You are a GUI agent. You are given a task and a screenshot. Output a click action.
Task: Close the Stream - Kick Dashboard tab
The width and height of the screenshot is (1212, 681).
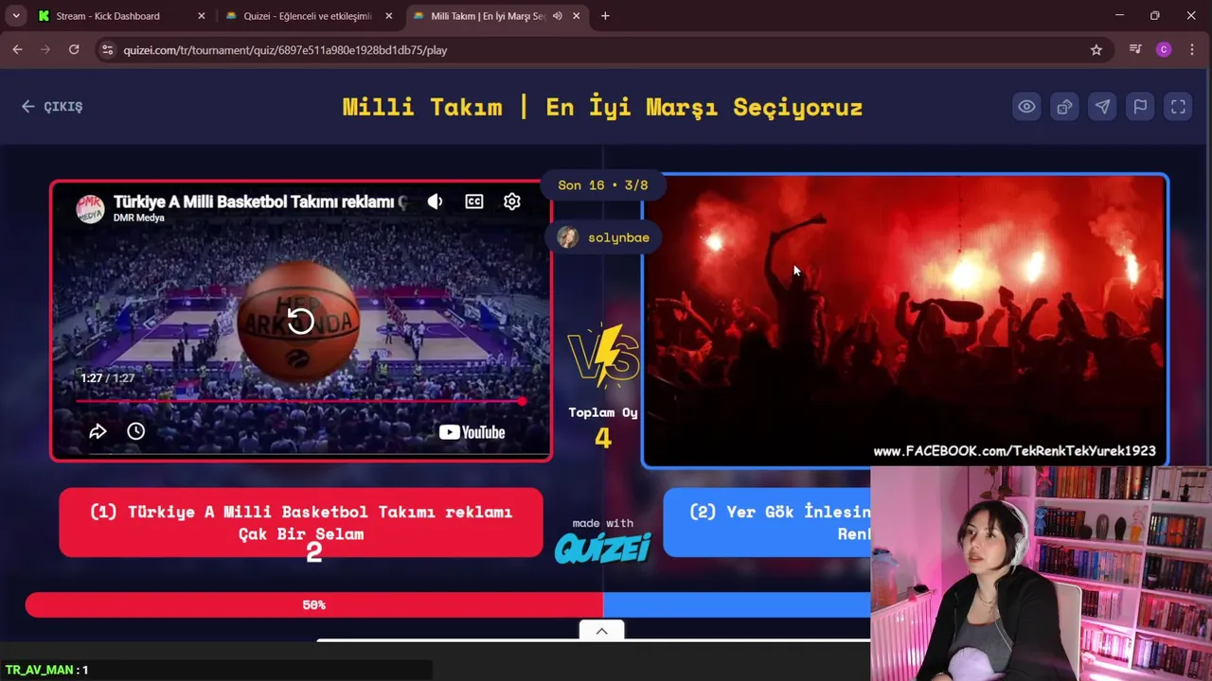click(201, 16)
